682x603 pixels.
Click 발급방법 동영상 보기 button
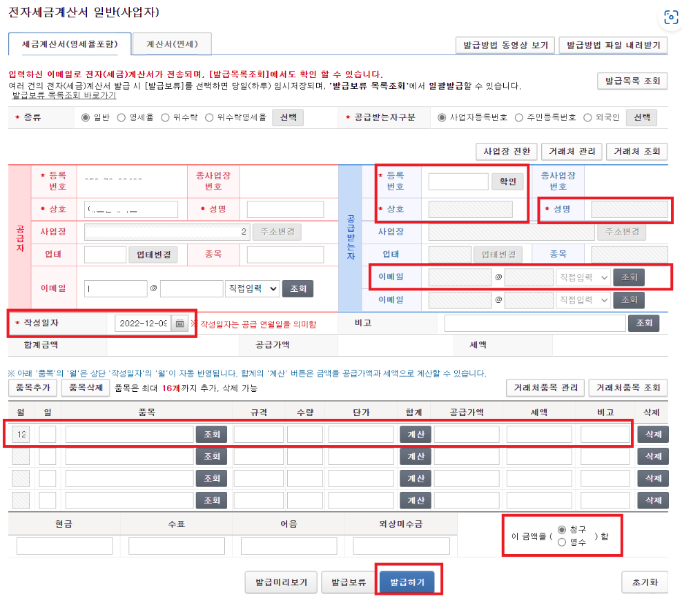[x=505, y=46]
